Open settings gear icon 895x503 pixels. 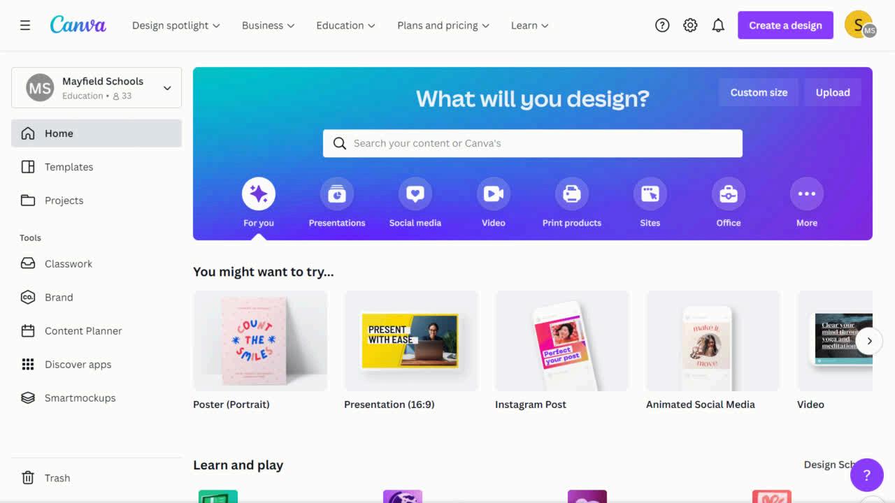[x=690, y=25]
